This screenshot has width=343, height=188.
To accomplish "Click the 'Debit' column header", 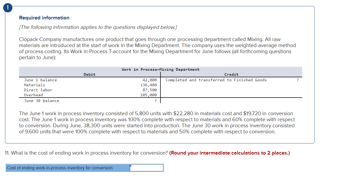I will pos(90,74).
